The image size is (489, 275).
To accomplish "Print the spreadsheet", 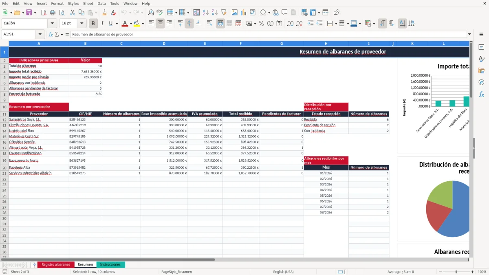I will (x=53, y=13).
